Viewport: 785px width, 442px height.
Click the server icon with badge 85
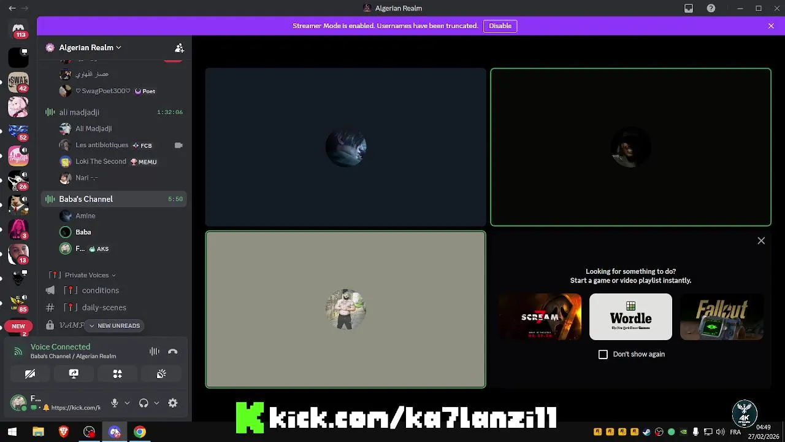(18, 303)
